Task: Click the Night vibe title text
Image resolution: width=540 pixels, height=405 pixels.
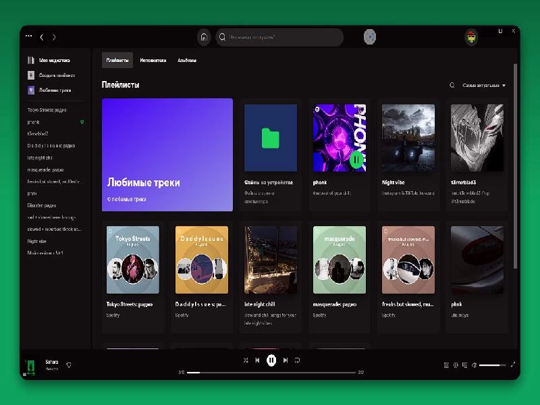Action: (x=394, y=182)
